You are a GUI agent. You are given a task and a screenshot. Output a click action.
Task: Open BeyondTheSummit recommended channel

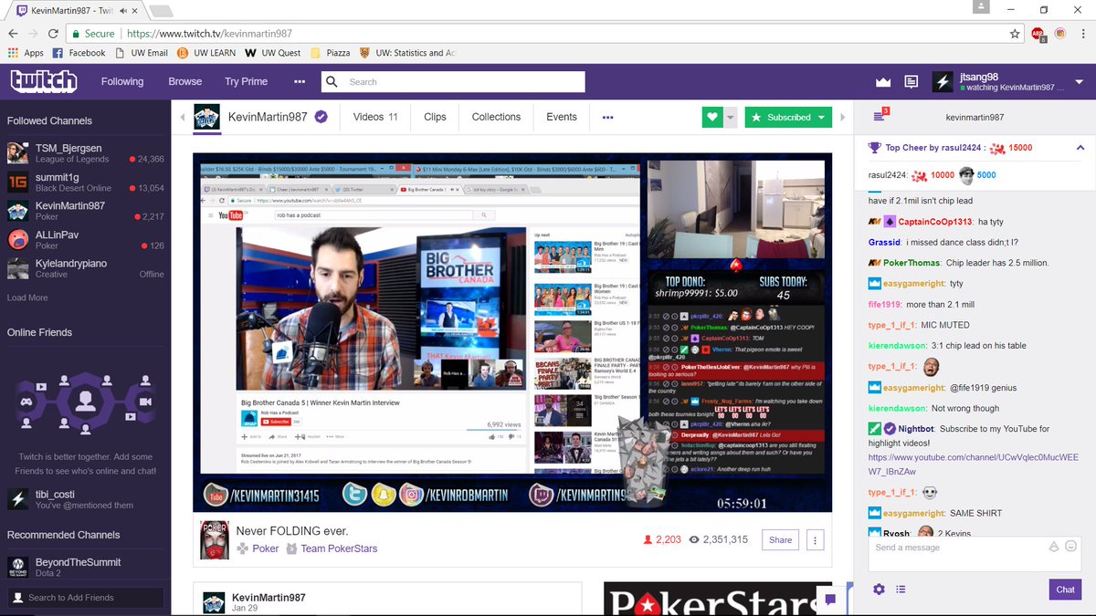tap(85, 567)
